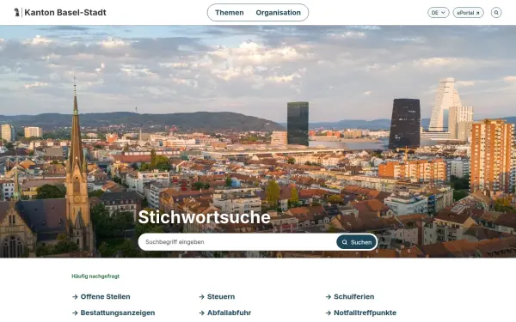
Task: Click the Stichwortsuche heading
Action: [204, 217]
